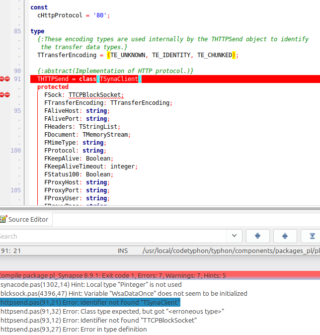Switch to the Source Editor tab
The width and height of the screenshot is (320, 335).
(x=28, y=219)
